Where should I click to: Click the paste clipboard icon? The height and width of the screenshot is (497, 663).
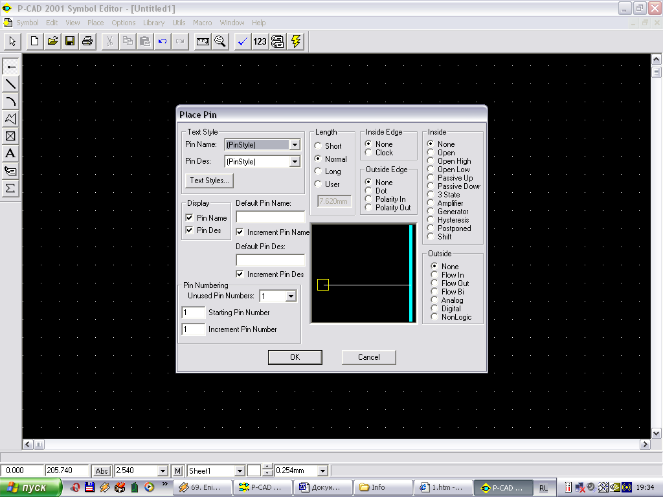point(145,41)
